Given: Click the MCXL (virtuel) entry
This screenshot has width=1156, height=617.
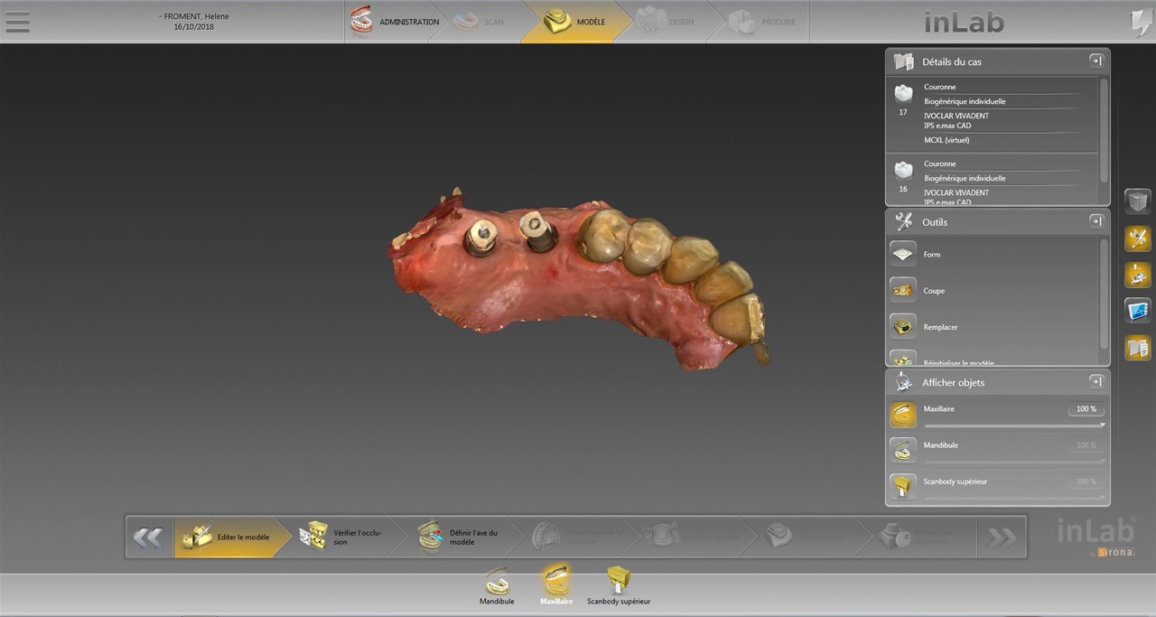Looking at the screenshot, I should [x=946, y=140].
